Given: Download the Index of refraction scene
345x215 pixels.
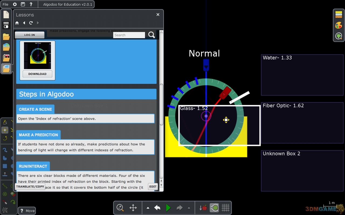Looking at the screenshot, I should coord(37,74).
